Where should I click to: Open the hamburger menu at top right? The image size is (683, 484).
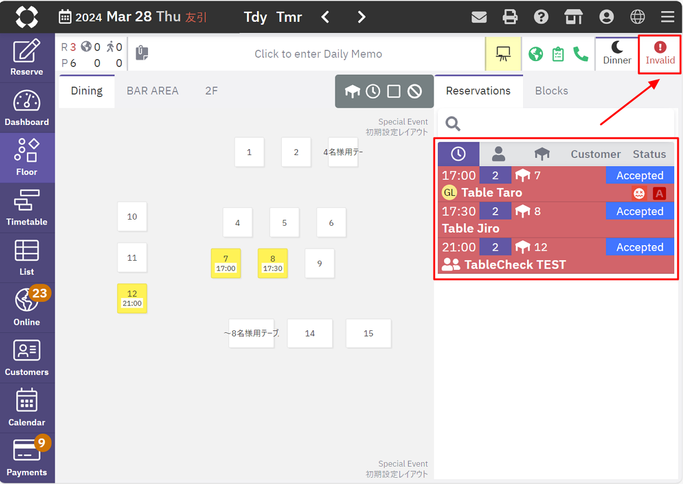point(667,17)
